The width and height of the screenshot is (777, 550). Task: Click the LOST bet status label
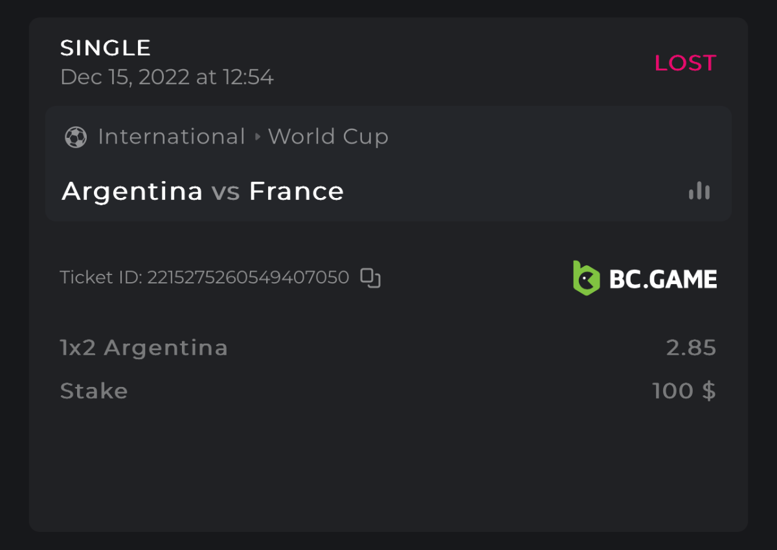[685, 63]
